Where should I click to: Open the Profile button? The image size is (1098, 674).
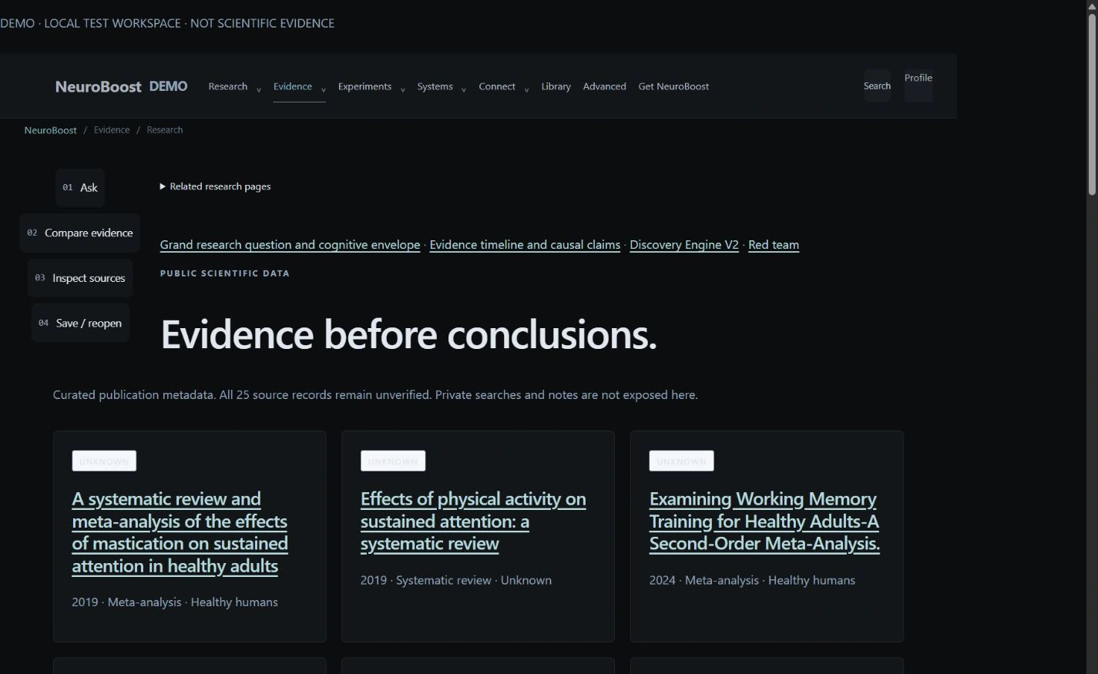(x=918, y=86)
